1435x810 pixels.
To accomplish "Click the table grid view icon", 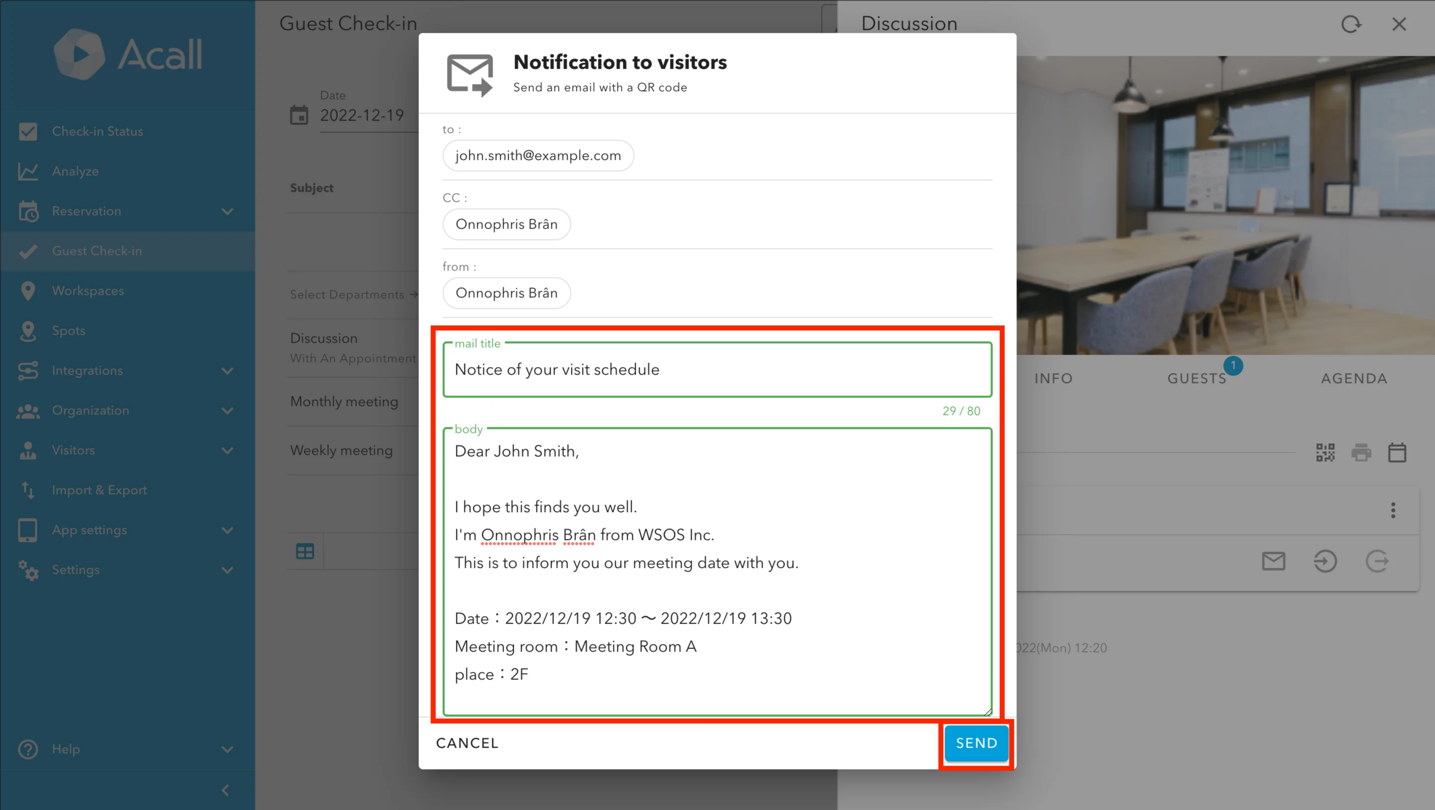I will tap(305, 551).
